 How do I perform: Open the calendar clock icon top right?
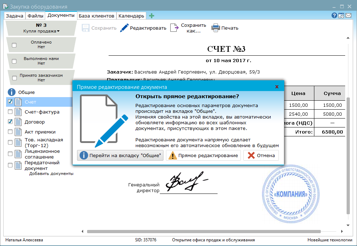(341, 15)
